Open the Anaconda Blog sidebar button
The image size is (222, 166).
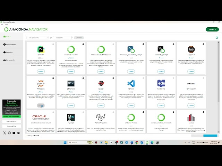tap(11, 126)
